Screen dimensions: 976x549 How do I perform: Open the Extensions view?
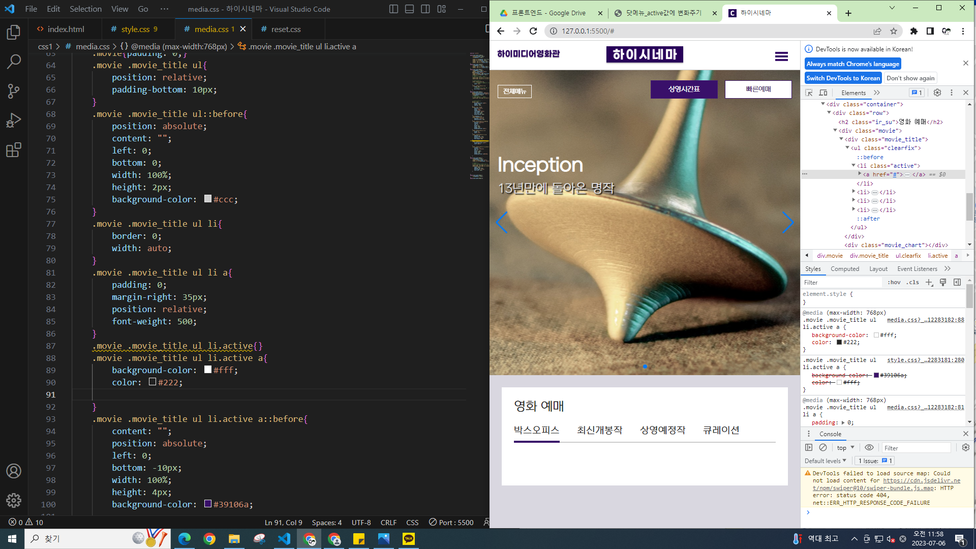click(14, 150)
